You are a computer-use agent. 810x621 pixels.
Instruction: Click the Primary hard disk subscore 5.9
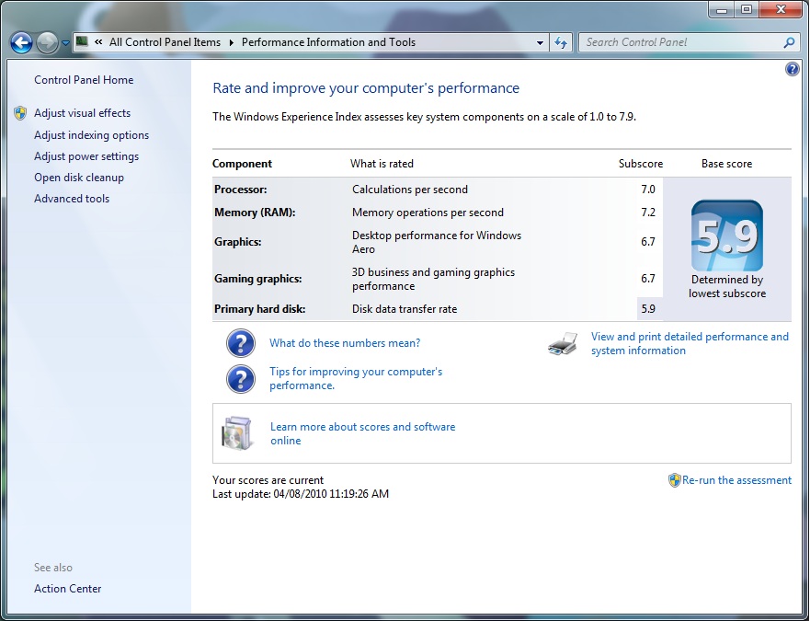[x=648, y=309]
